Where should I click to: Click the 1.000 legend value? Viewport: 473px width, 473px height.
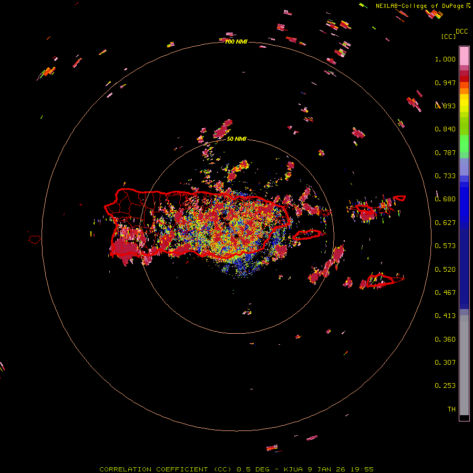point(445,59)
